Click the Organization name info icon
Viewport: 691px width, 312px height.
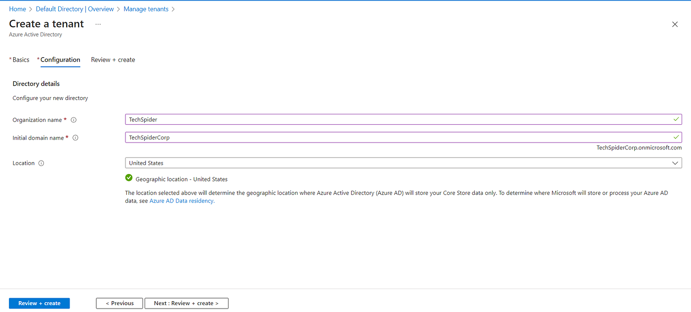(x=74, y=120)
